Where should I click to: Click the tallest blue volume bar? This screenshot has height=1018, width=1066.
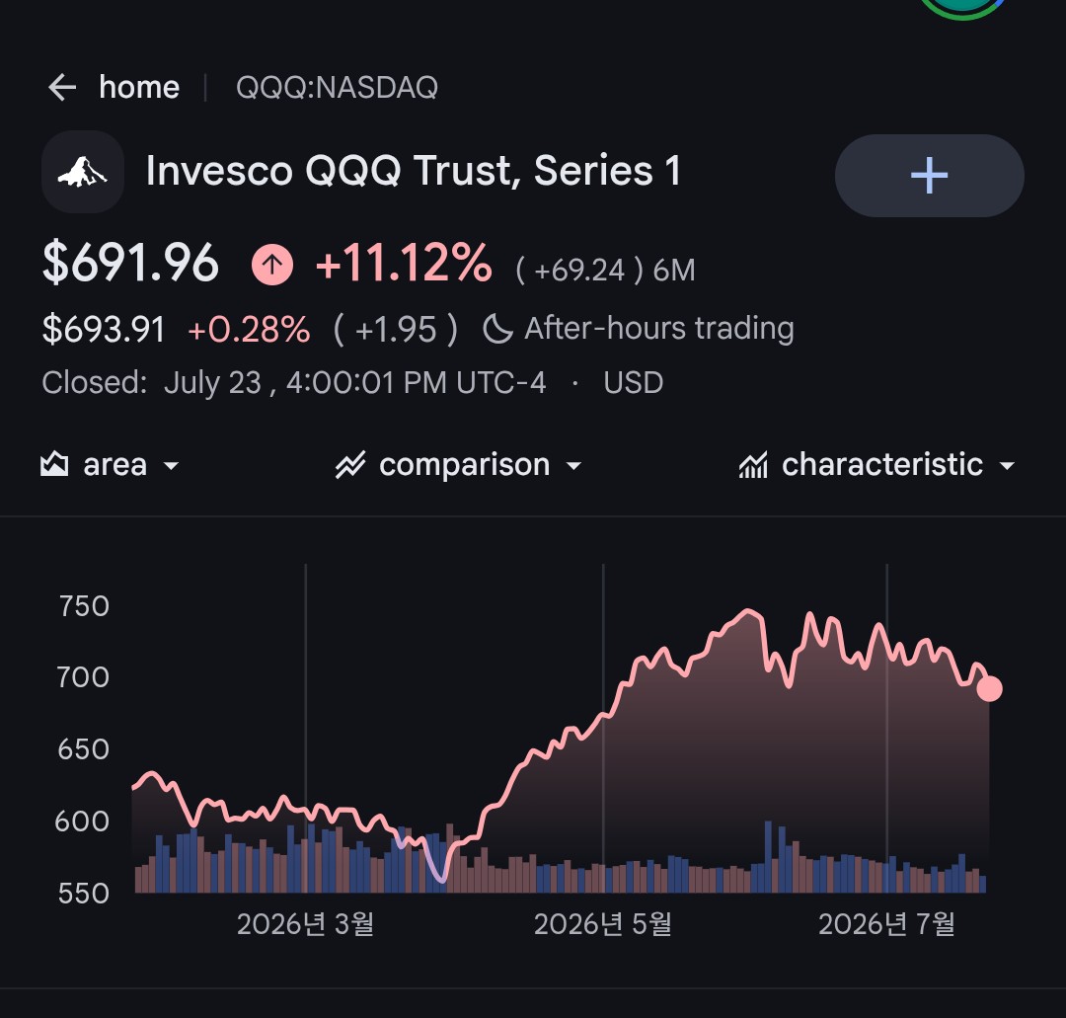768,857
